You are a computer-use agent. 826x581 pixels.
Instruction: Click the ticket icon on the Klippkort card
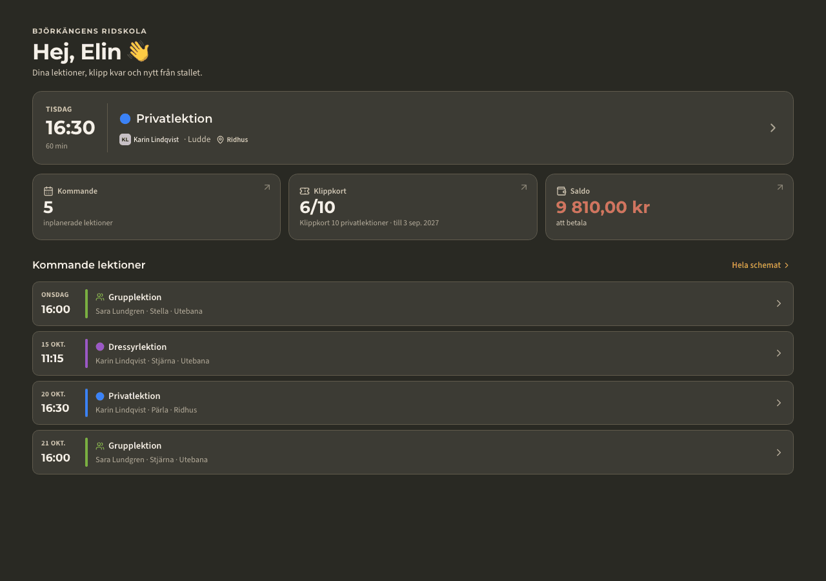click(x=305, y=191)
